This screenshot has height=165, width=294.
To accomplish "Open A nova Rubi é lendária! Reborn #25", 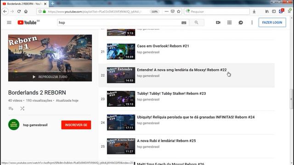I will [x=166, y=141].
